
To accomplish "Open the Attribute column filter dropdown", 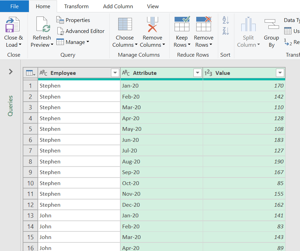I will (198, 73).
